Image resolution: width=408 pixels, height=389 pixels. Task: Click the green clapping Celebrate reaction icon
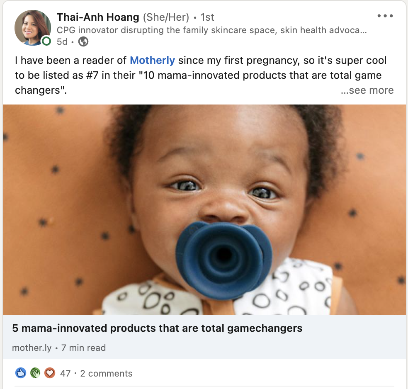[x=35, y=373]
